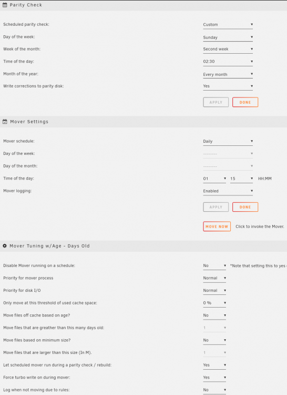Change Week of the month from Second week
Image resolution: width=287 pixels, height=395 pixels.
(x=228, y=49)
